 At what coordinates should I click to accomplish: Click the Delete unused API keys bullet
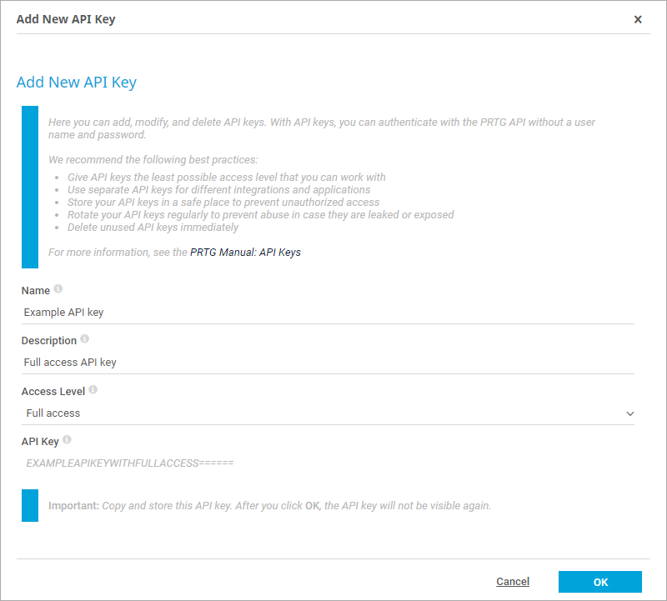[x=153, y=227]
